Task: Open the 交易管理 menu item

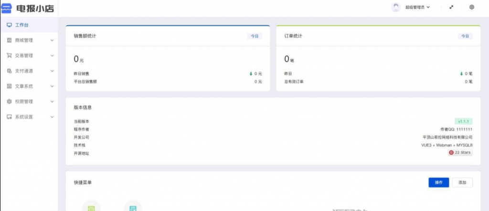Action: pyautogui.click(x=24, y=55)
